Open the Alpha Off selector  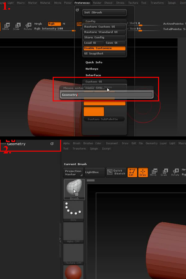pos(73,232)
